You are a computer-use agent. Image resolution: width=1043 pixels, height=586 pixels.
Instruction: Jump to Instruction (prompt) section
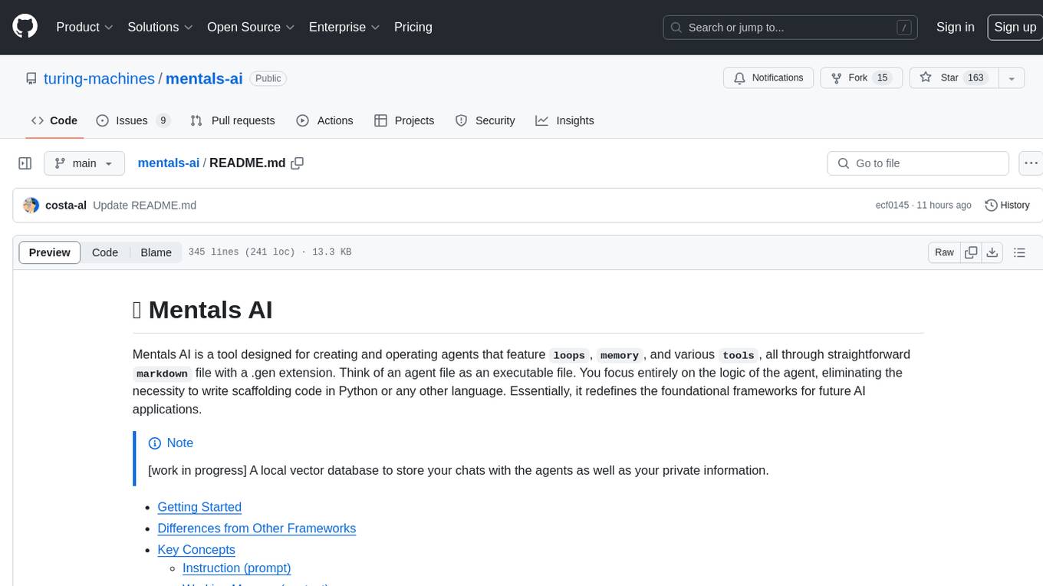[237, 568]
